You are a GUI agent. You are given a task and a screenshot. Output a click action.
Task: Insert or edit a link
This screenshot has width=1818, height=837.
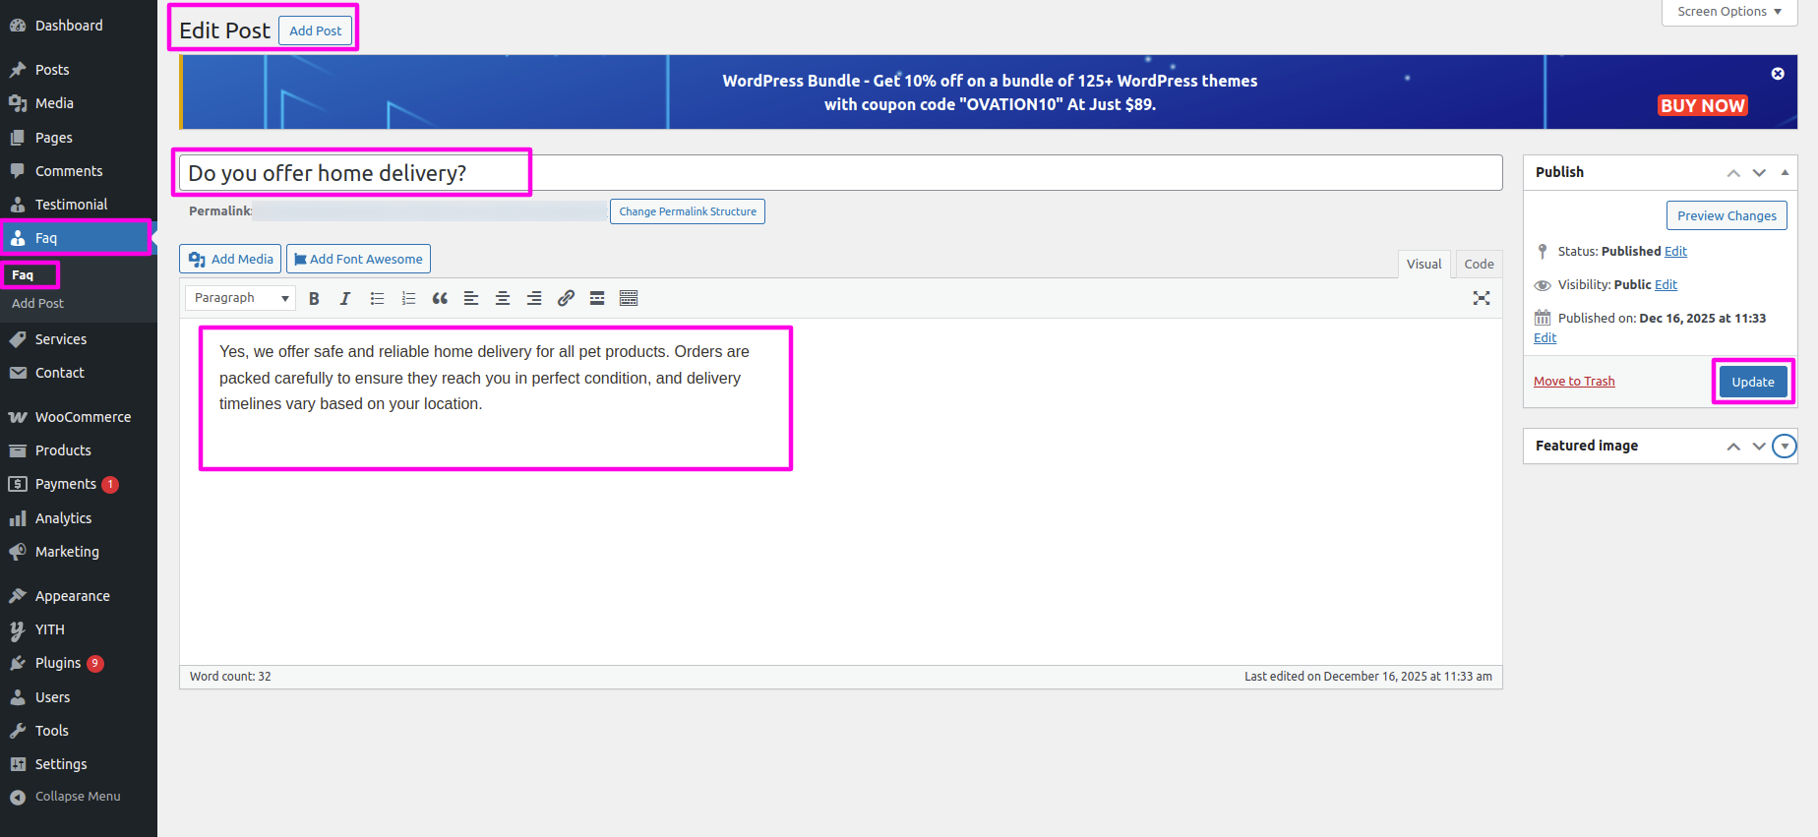point(566,299)
